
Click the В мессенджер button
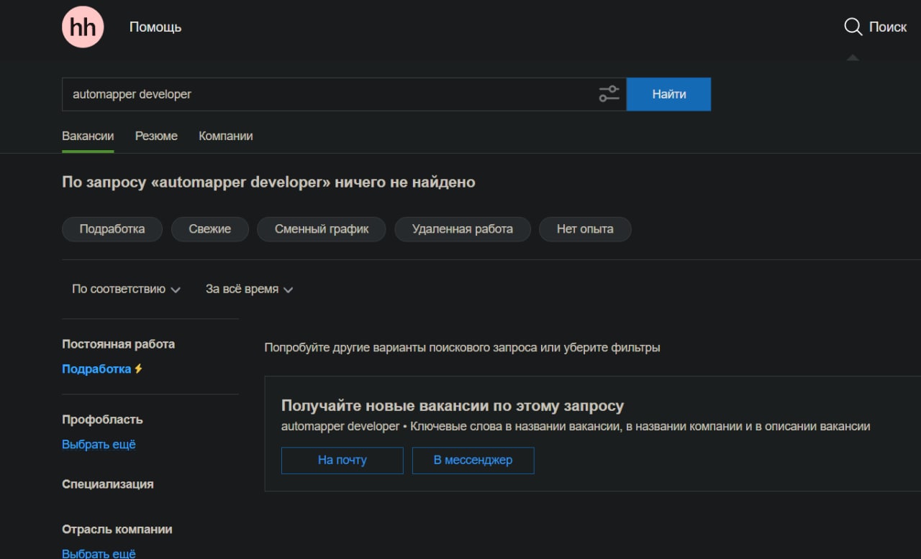(473, 461)
